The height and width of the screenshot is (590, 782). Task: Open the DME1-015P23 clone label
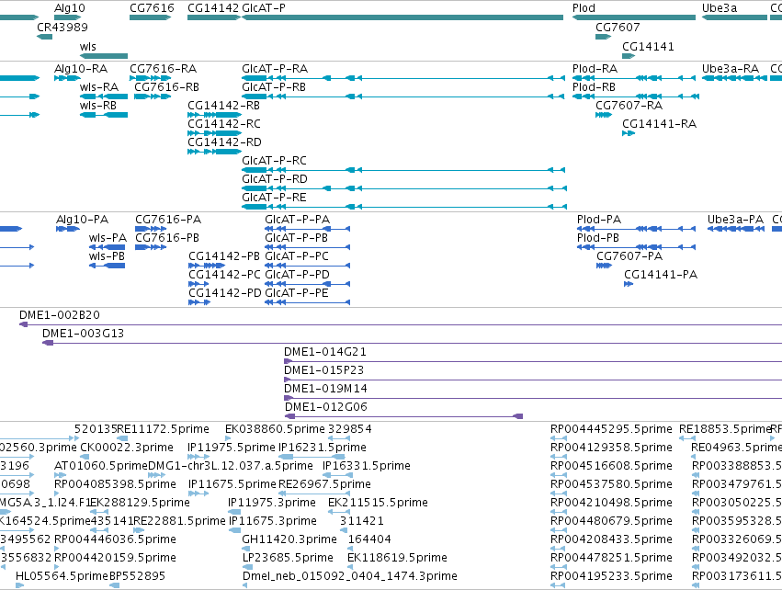pyautogui.click(x=323, y=370)
